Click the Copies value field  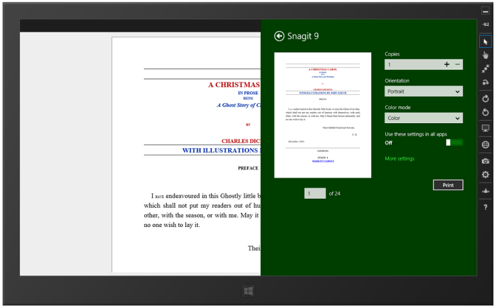coord(413,64)
